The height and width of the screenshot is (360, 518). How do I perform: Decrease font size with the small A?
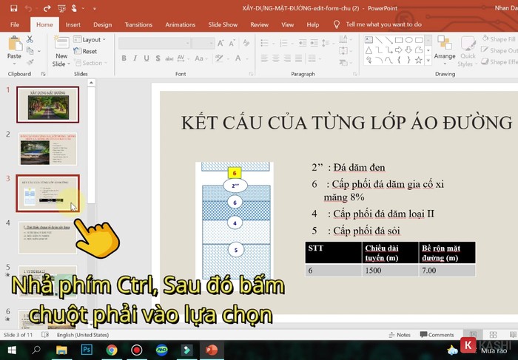pos(232,43)
